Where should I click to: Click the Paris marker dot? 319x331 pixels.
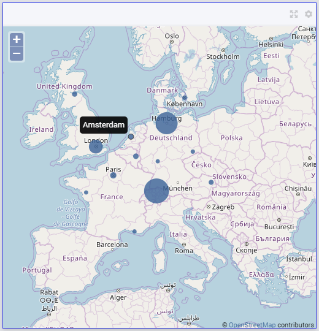tap(113, 175)
